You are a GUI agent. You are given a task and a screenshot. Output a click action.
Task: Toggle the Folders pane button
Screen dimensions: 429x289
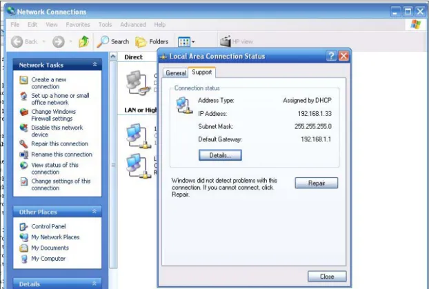pos(152,41)
